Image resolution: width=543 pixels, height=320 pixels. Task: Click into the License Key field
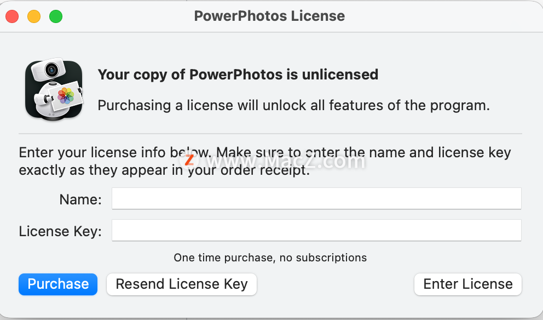click(x=316, y=230)
